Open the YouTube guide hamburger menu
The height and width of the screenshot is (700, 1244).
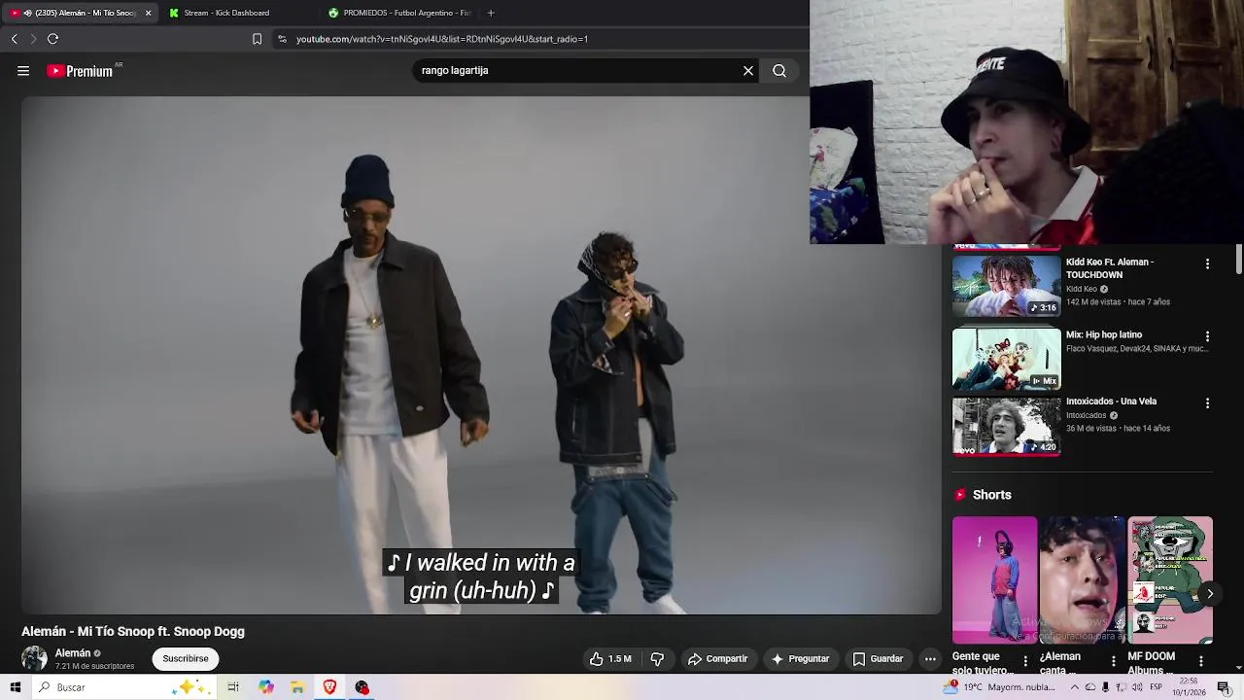23,71
